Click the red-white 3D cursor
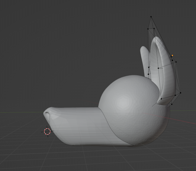The width and height of the screenshot is (196, 171). pos(47,131)
